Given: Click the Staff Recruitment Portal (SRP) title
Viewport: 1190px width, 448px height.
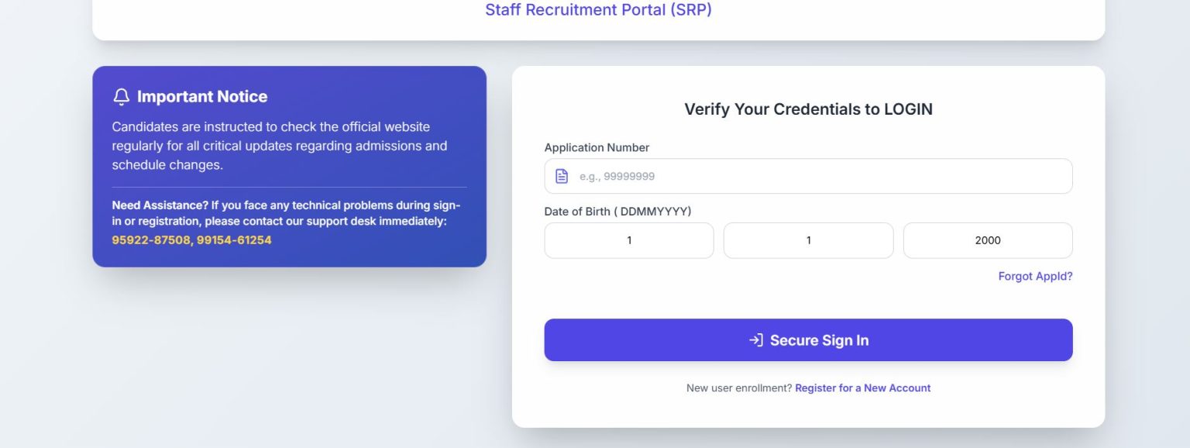Looking at the screenshot, I should [599, 10].
